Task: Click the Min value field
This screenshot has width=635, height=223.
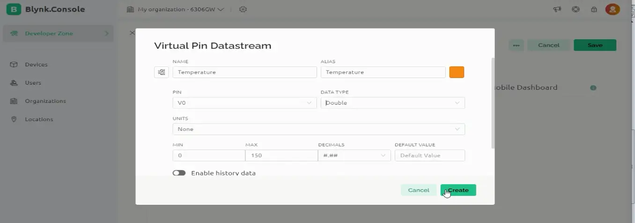Action: click(208, 155)
